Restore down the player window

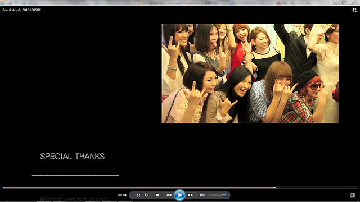[x=343, y=2]
